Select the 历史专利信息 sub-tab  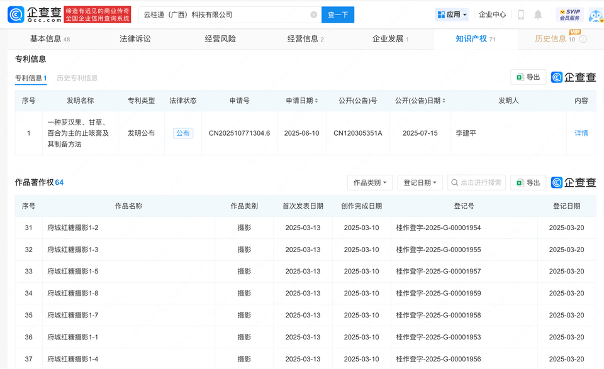coord(77,79)
